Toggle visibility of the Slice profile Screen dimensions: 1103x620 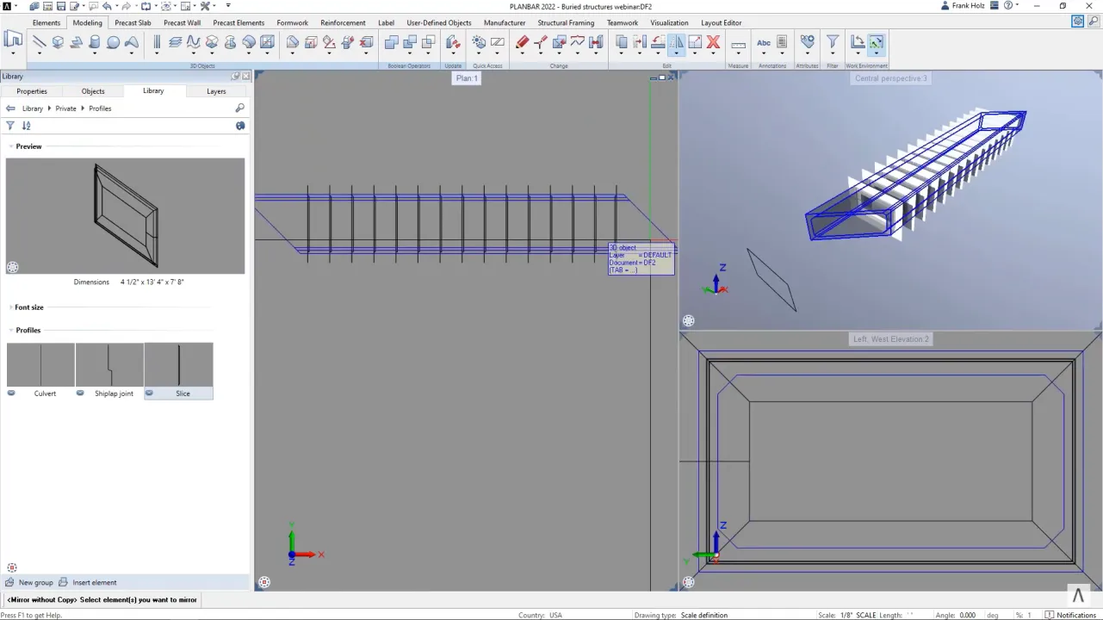tap(149, 394)
